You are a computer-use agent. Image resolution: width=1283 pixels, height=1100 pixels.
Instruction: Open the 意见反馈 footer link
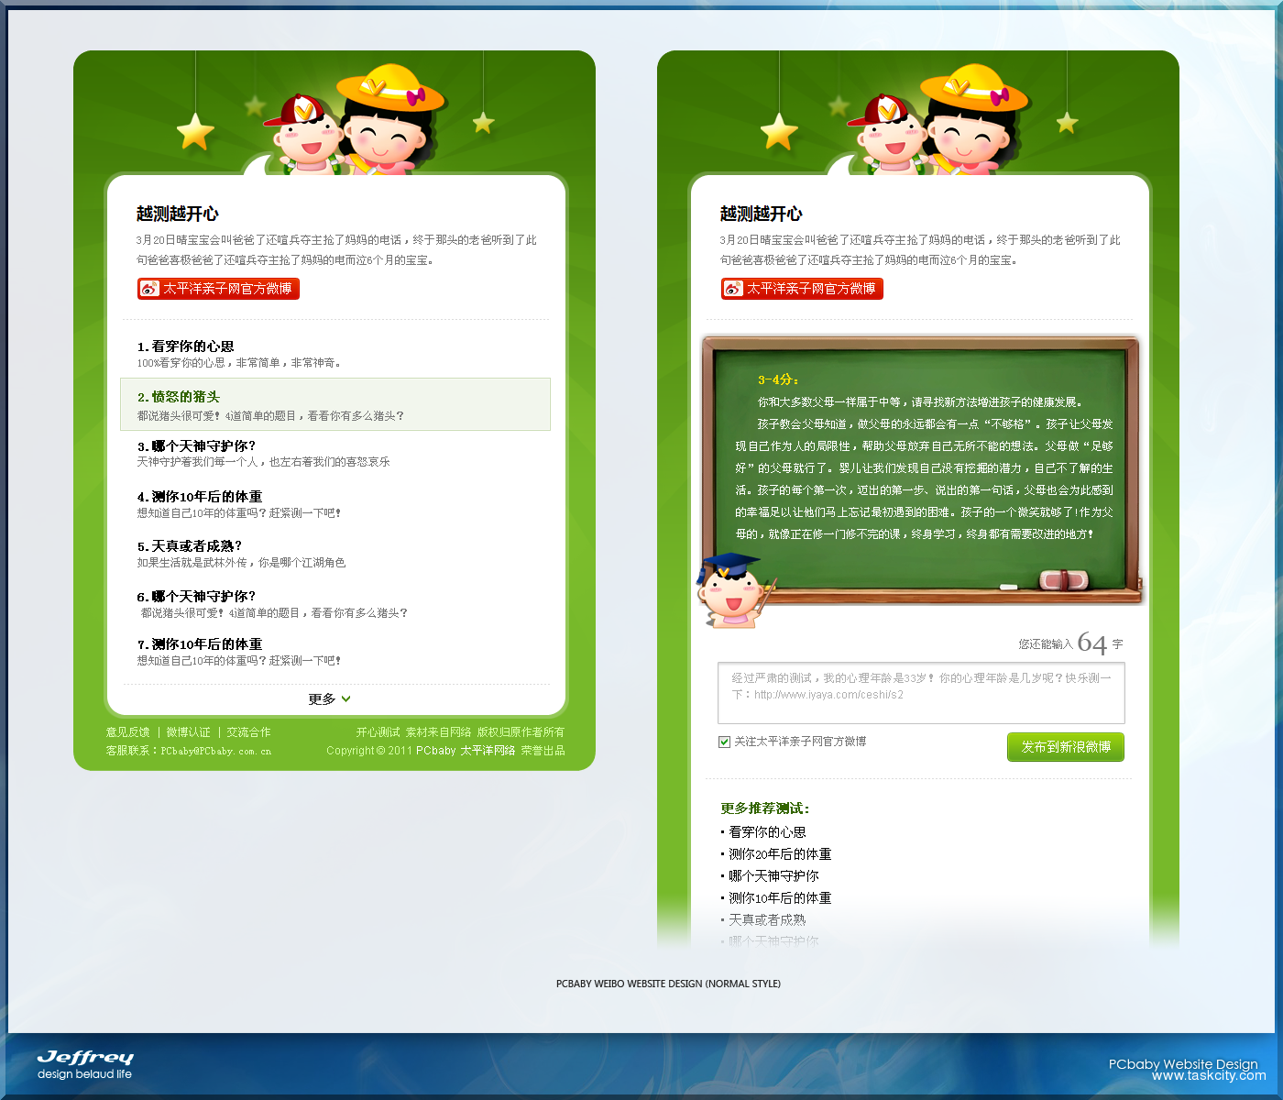(x=127, y=732)
